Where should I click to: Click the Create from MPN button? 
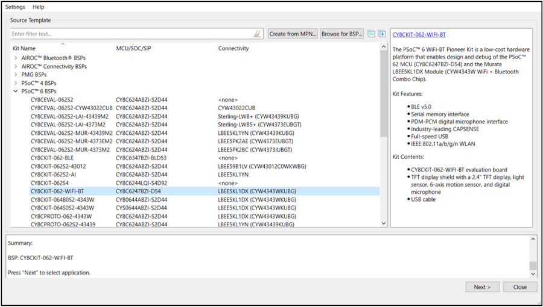293,34
